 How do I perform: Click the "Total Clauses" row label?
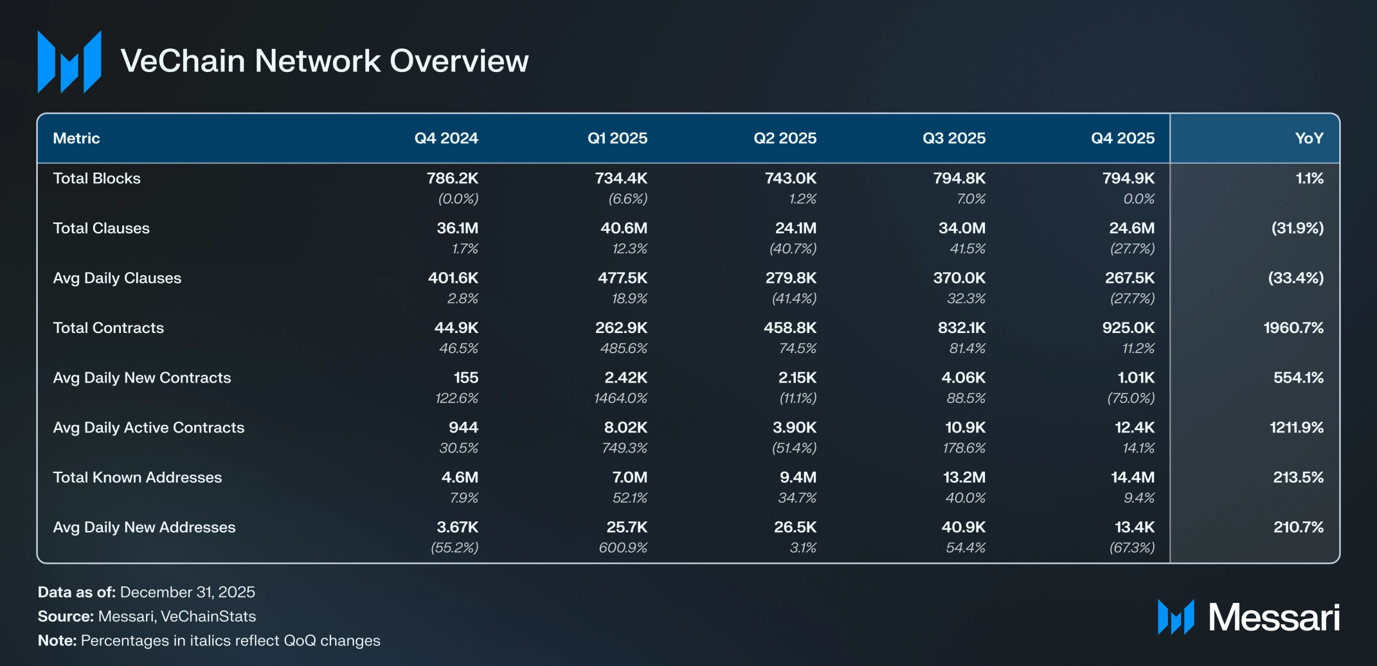coord(101,228)
